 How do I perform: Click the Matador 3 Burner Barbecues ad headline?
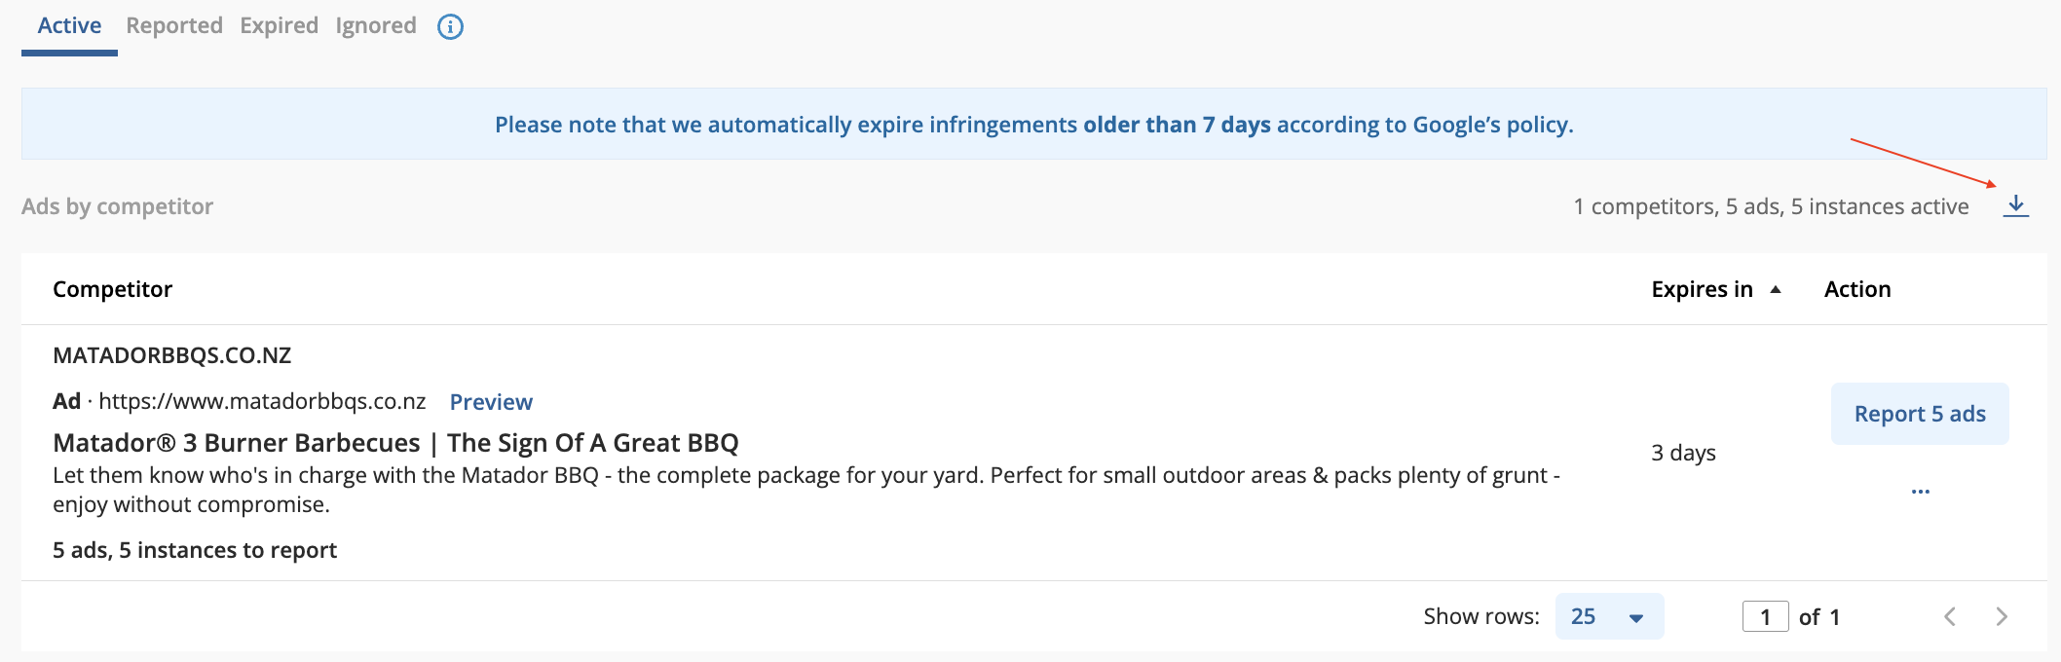tap(395, 443)
